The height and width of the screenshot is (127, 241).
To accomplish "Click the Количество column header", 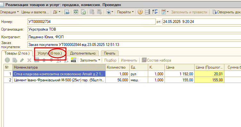I will click(117, 67).
